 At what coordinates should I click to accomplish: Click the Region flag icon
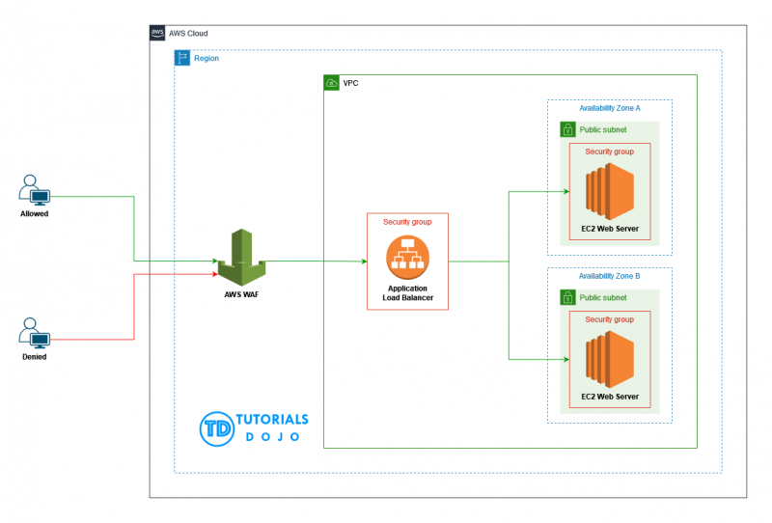click(182, 58)
